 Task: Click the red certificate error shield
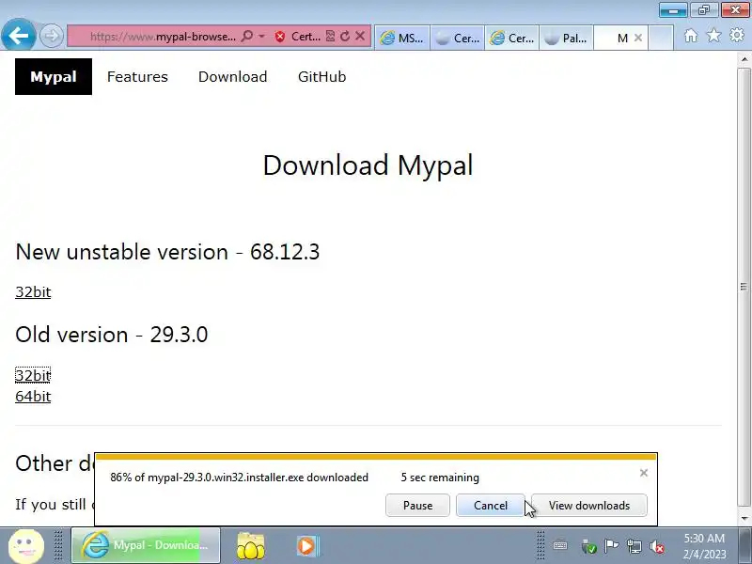coord(280,37)
